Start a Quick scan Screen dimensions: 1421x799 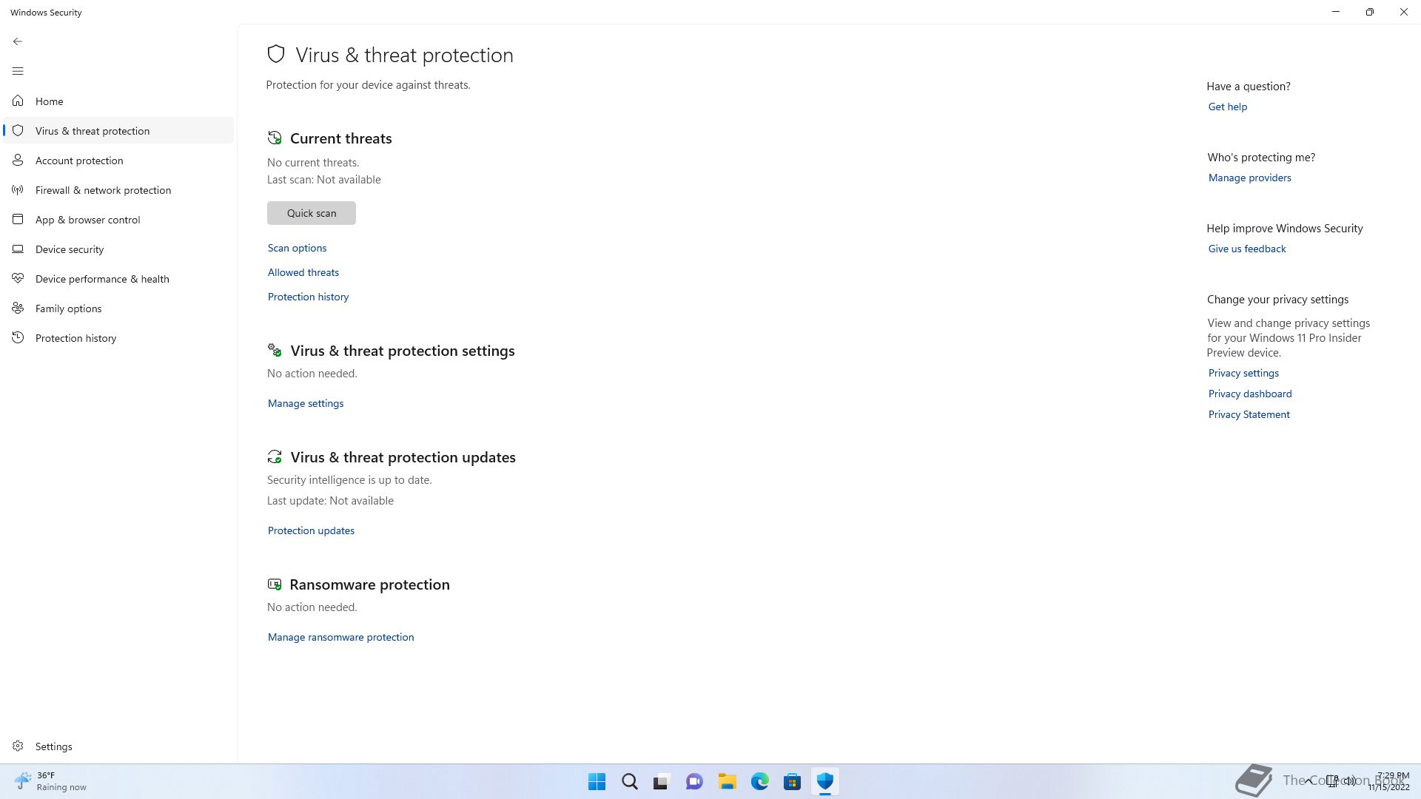(x=311, y=213)
